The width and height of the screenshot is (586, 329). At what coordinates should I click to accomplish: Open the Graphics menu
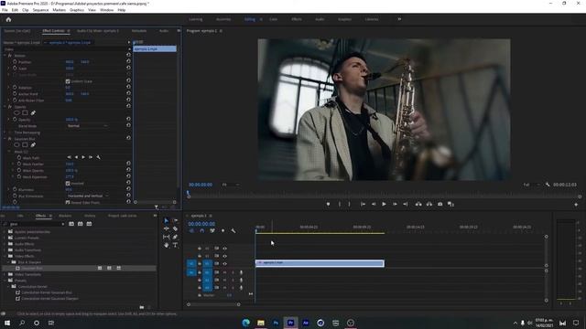(x=77, y=10)
